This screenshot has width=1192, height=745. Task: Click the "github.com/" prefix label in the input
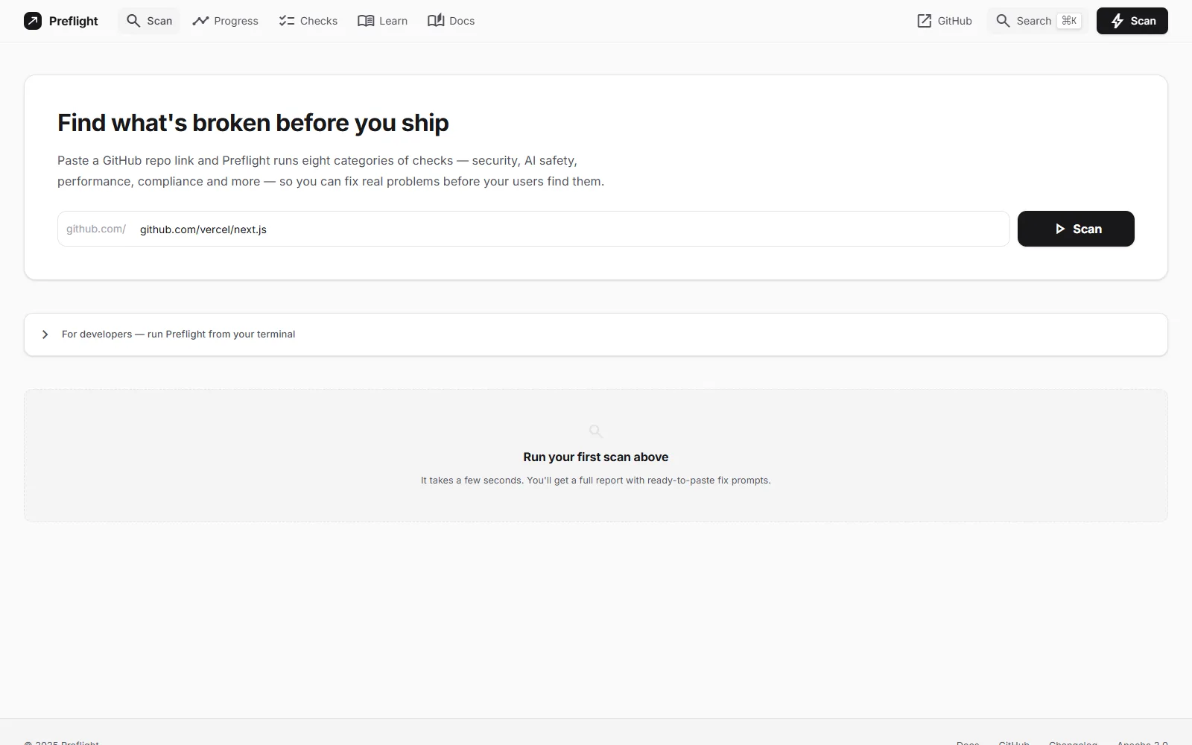[96, 229]
